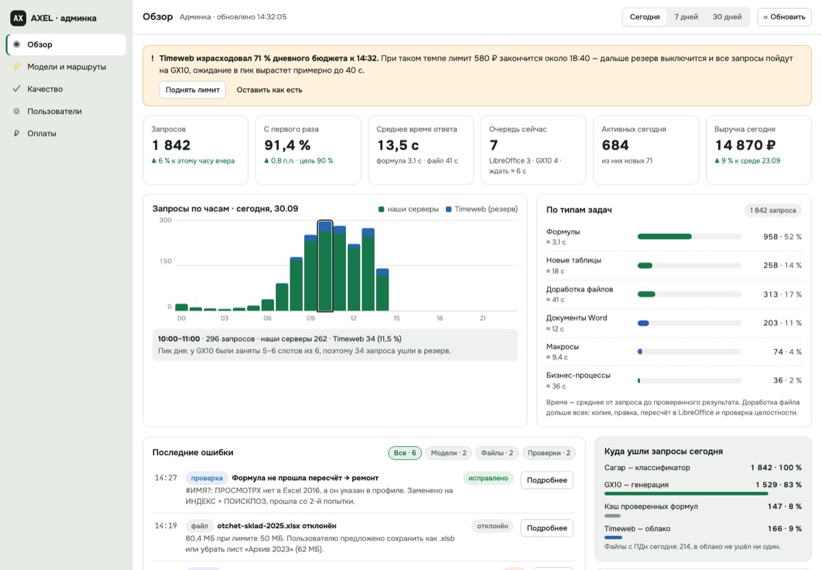Click the Активных сегодня 684 card
The image size is (822, 570).
click(x=646, y=150)
